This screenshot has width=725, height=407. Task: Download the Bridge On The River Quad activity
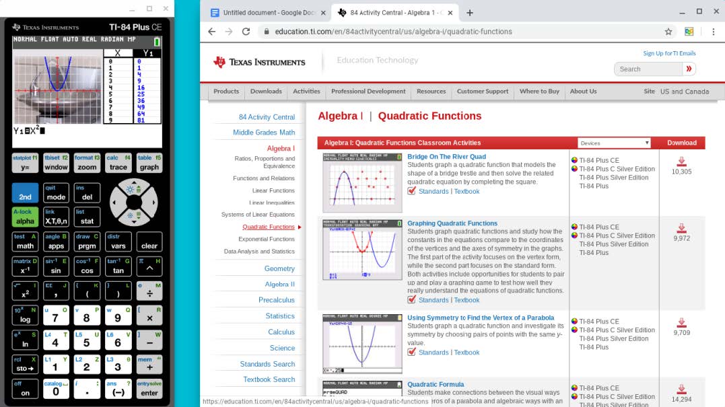tap(681, 161)
